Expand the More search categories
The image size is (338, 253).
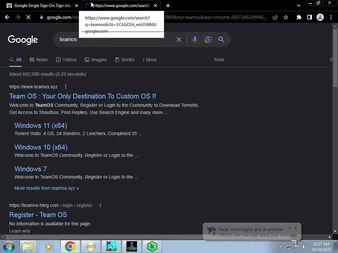click(x=150, y=60)
